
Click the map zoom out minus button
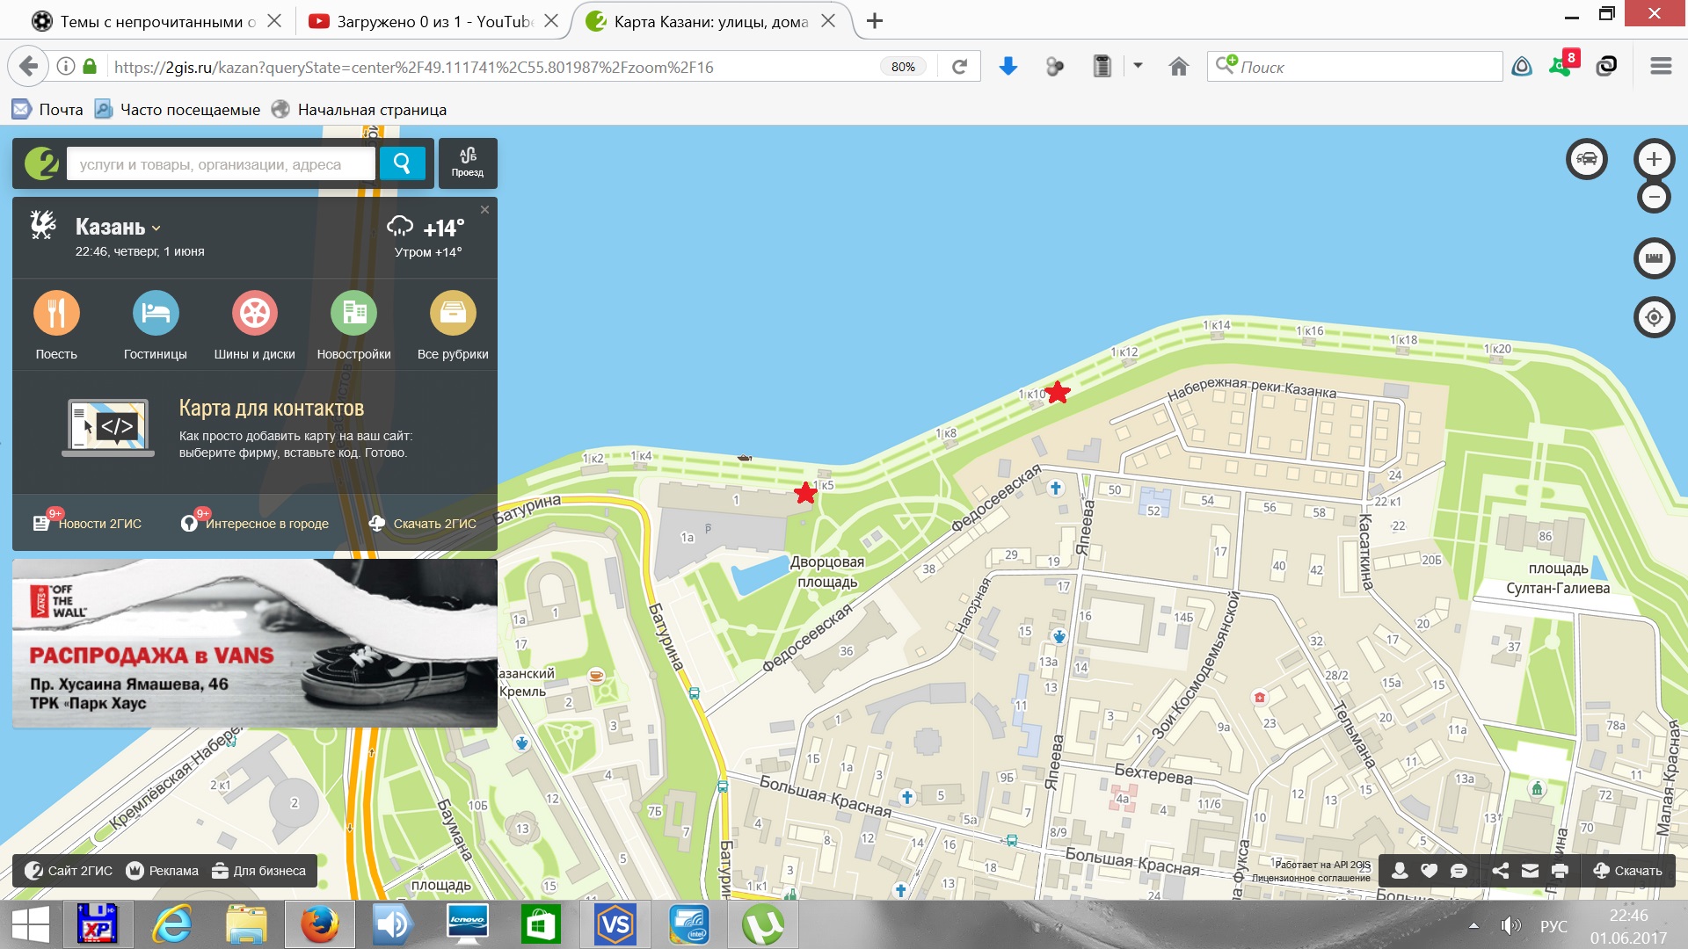(1654, 197)
